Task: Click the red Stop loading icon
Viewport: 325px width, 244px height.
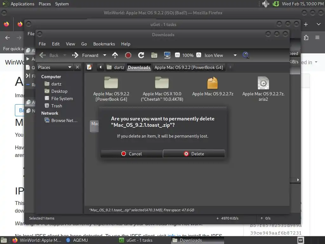Action: (128, 55)
